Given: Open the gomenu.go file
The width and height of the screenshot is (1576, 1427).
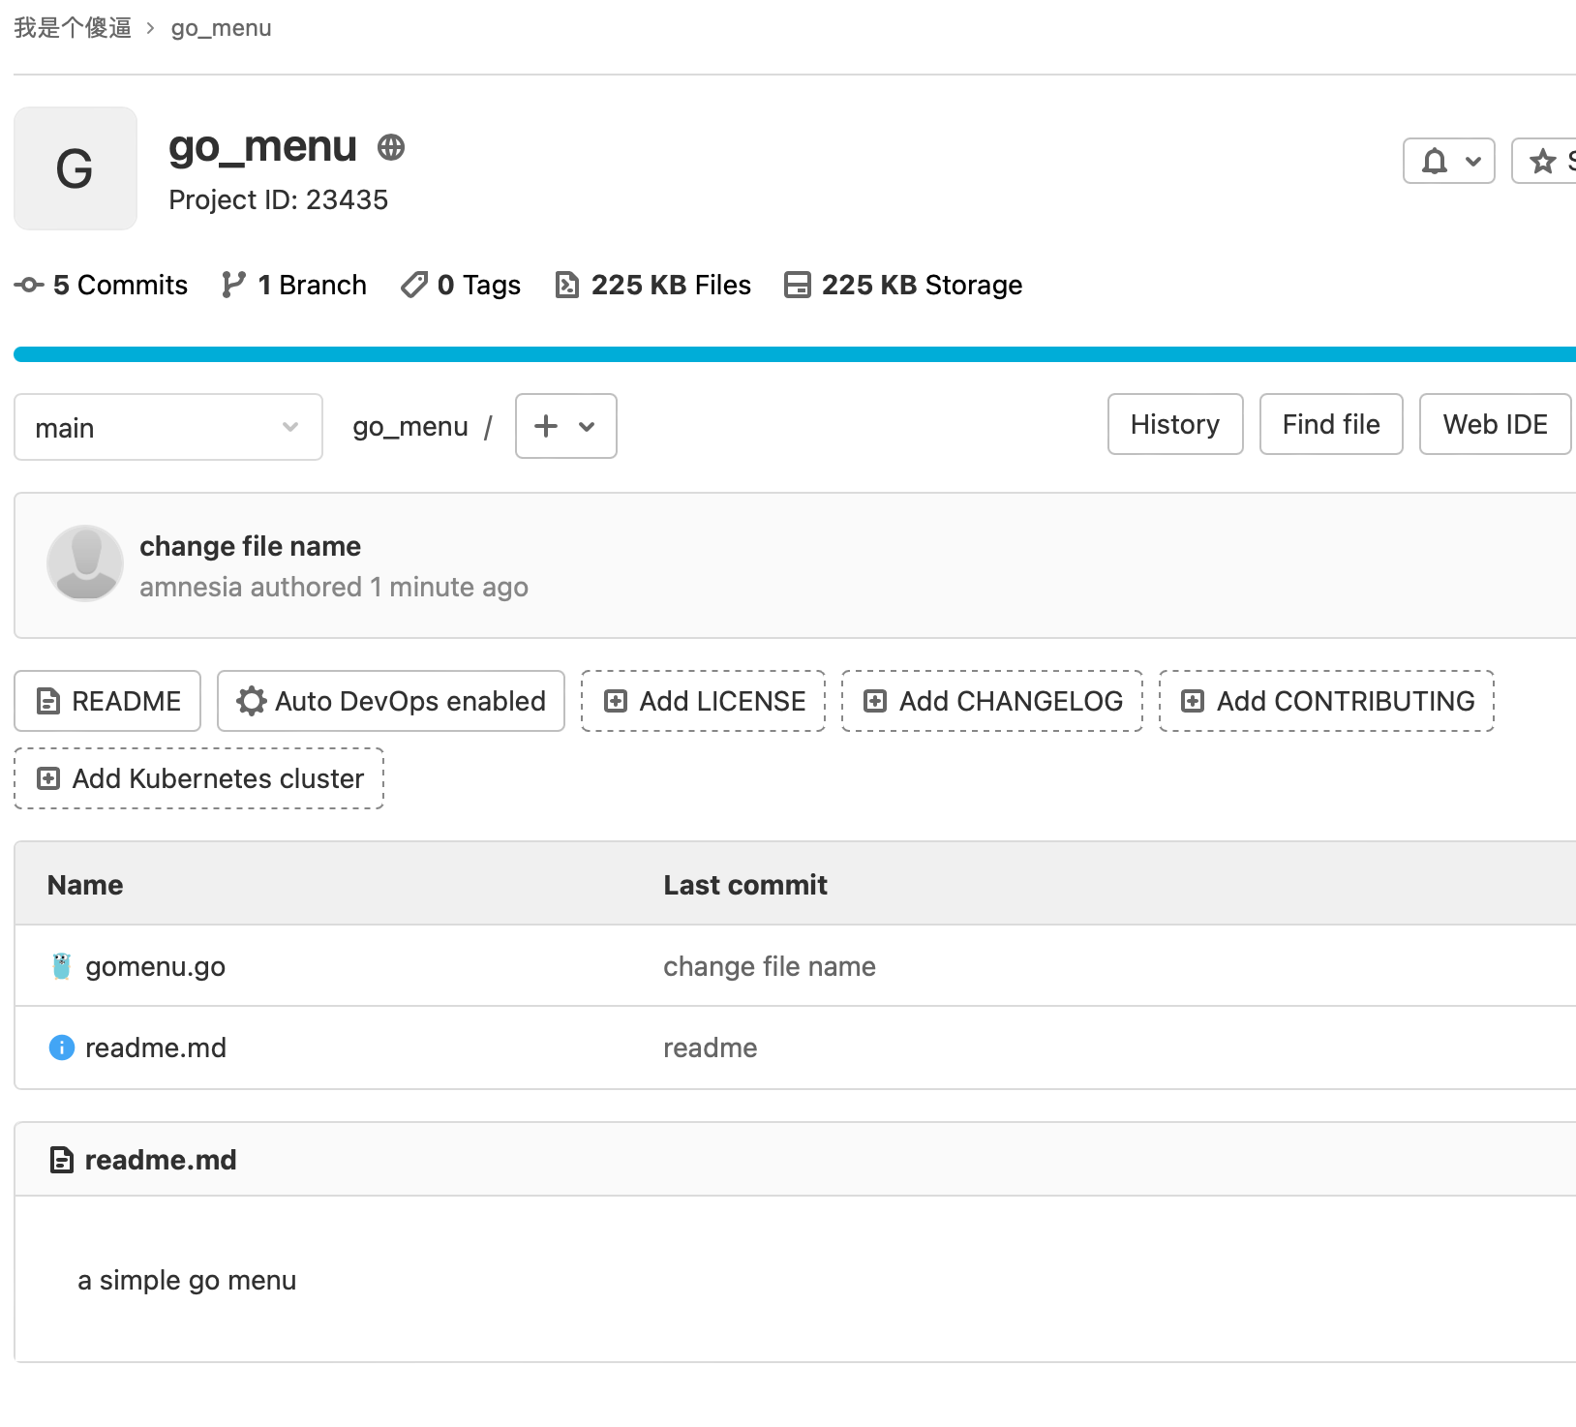Looking at the screenshot, I should 155,966.
